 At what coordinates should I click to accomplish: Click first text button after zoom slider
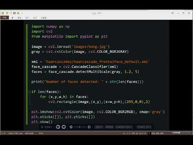[x=99, y=127]
